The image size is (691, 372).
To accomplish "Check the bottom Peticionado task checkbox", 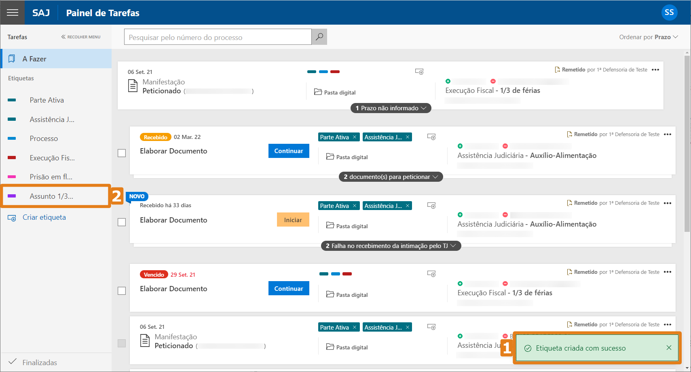I will coord(122,343).
